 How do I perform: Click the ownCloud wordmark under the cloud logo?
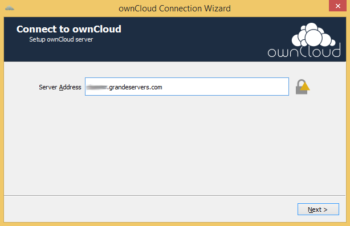click(x=304, y=51)
